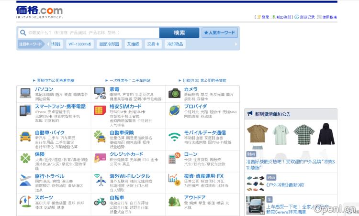
Task: Click the red SIM card icon
Action: 100,110
